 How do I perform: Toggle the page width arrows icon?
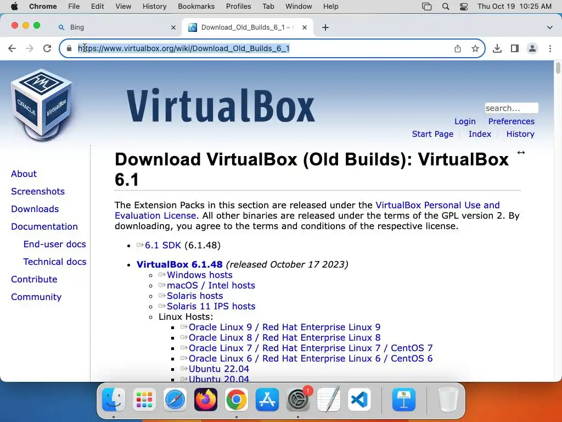(521, 153)
